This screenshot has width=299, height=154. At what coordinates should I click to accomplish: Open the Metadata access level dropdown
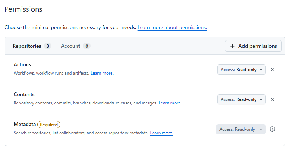(x=241, y=129)
